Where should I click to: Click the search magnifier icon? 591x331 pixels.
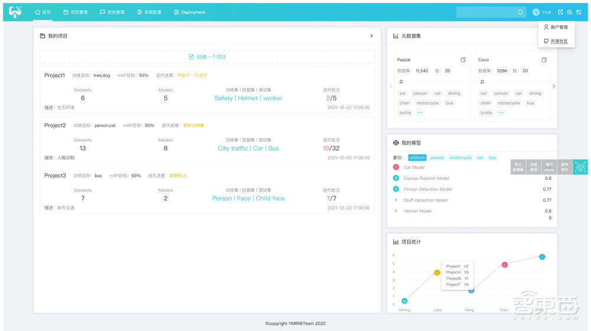coord(520,12)
